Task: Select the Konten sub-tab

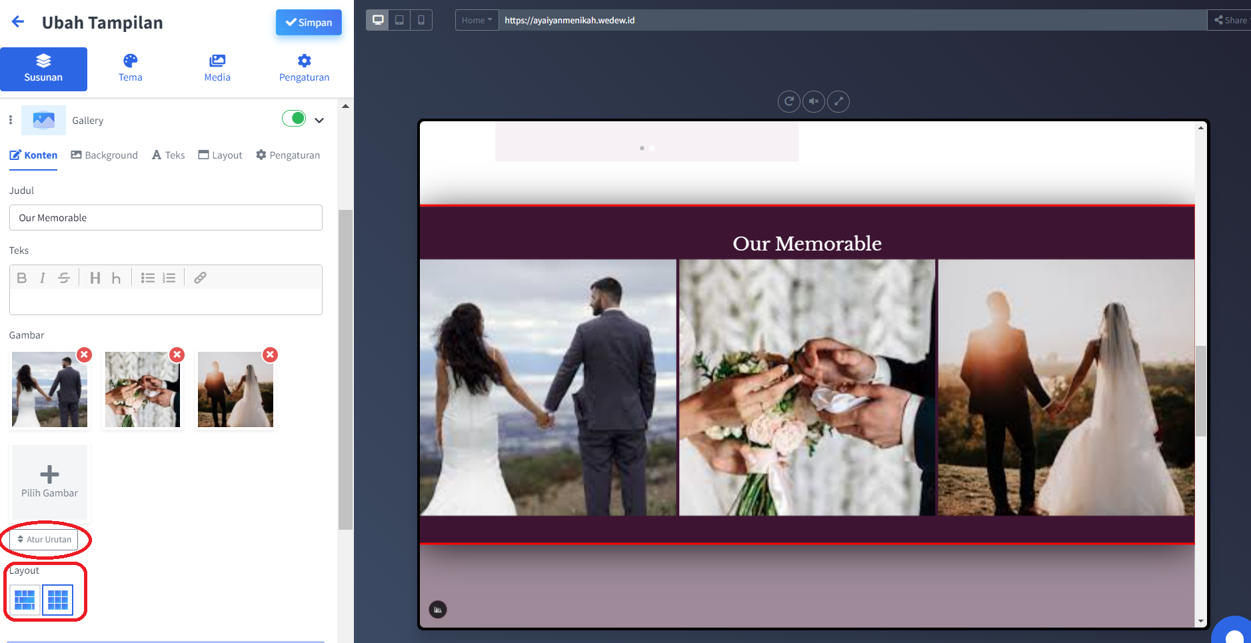Action: click(x=33, y=155)
